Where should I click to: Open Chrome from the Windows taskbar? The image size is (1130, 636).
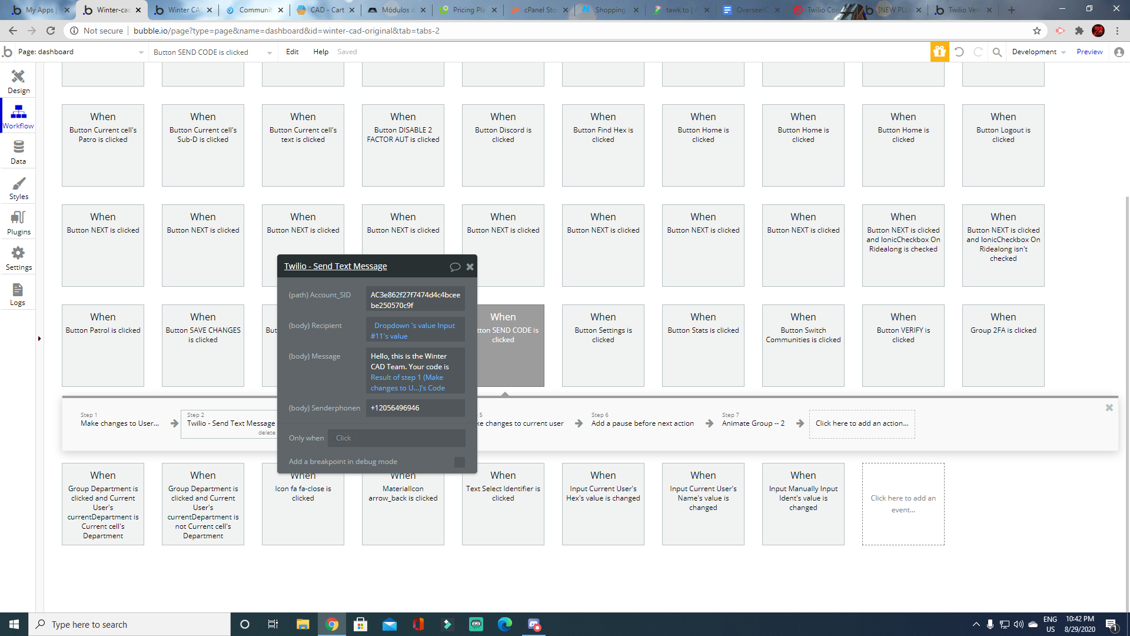332,624
